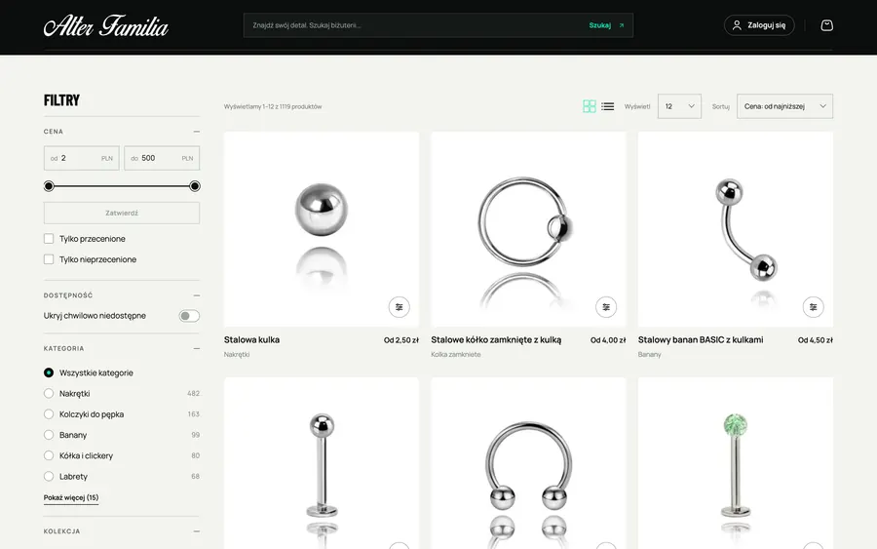Check Tylko przecenione checkbox
The image size is (877, 549).
pyautogui.click(x=49, y=238)
